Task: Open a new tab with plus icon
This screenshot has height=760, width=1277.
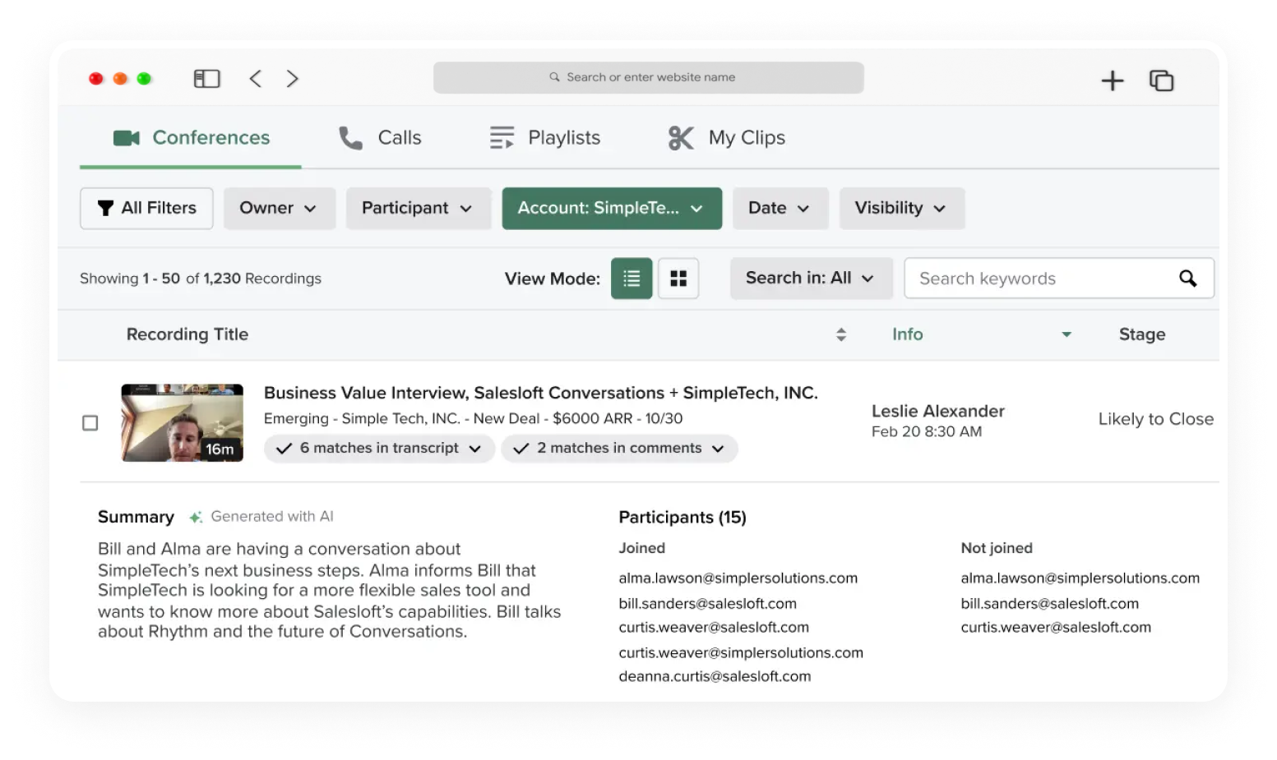Action: 1112,81
